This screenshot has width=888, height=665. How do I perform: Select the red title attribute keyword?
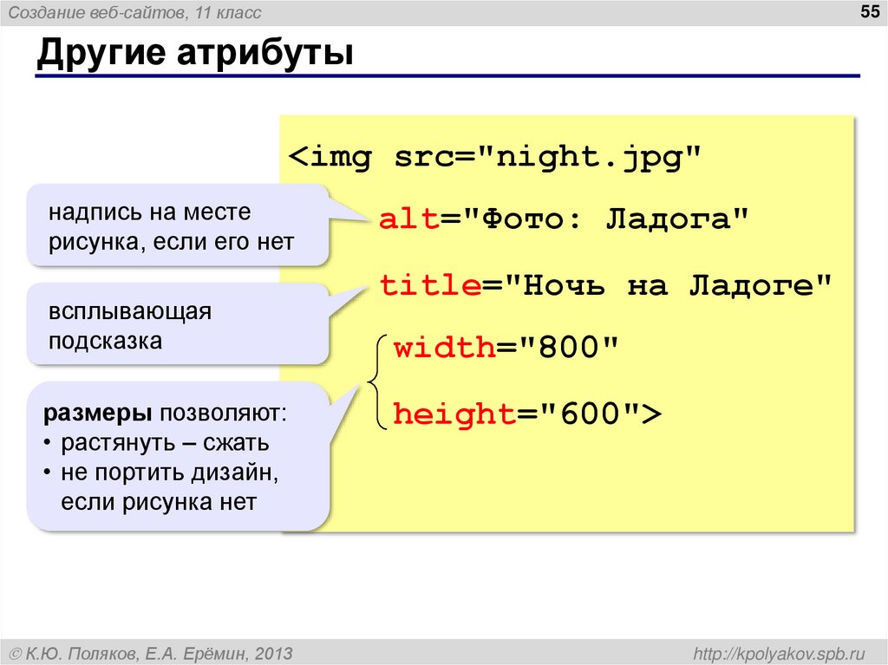428,284
